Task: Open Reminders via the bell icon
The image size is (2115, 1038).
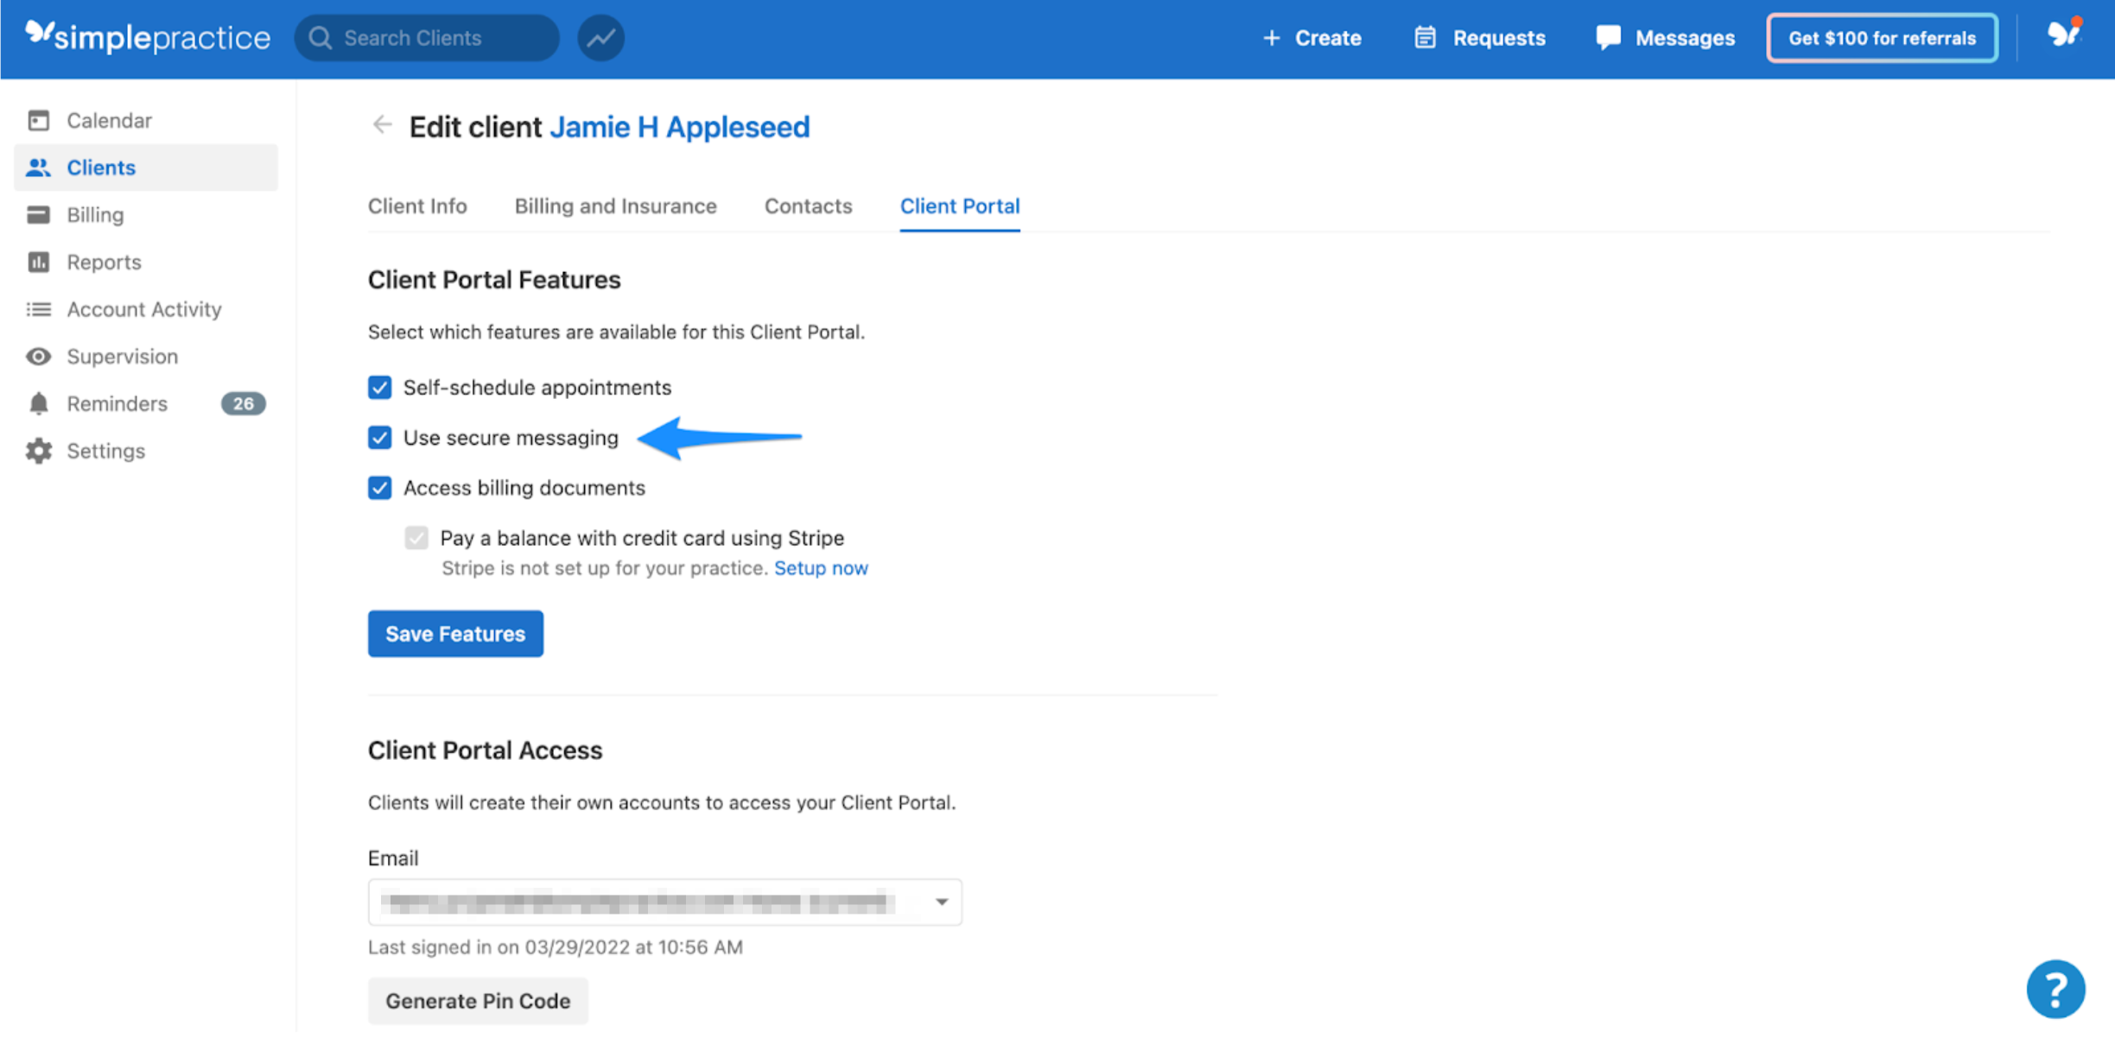Action: pyautogui.click(x=117, y=403)
